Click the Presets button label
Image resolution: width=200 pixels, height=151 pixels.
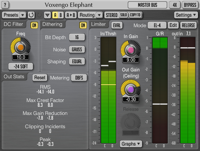coord(11,15)
